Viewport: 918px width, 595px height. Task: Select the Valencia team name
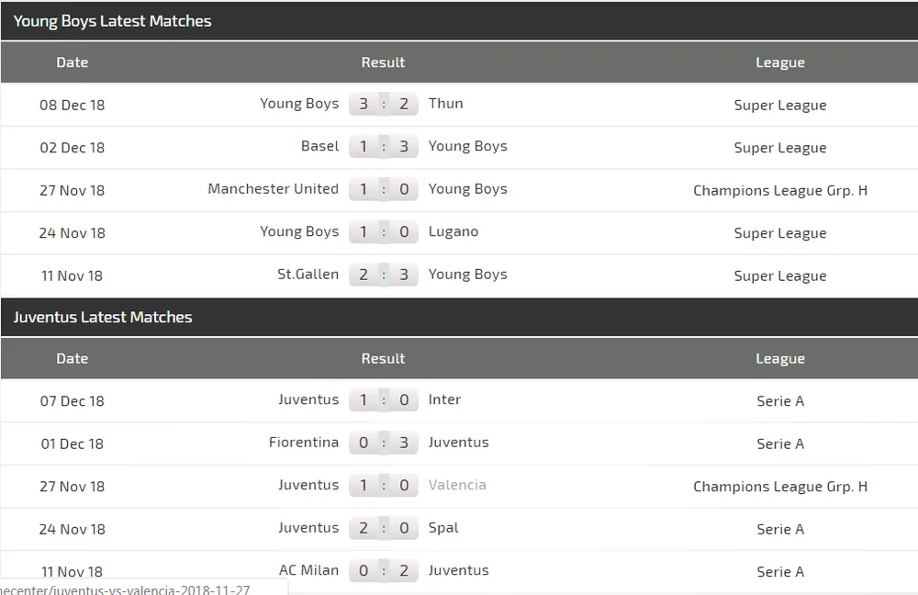click(457, 485)
